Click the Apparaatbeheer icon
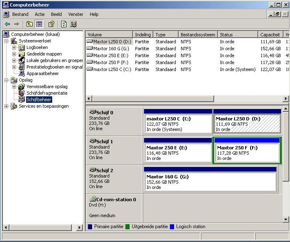This screenshot has width=290, height=242. 22,73
